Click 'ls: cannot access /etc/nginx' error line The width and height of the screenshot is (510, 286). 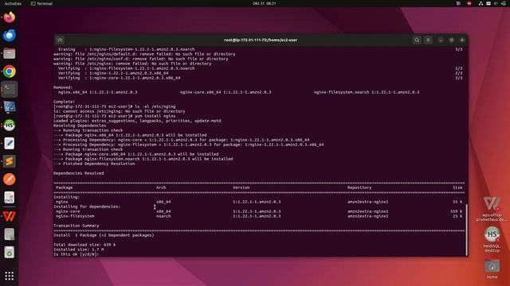[120, 111]
